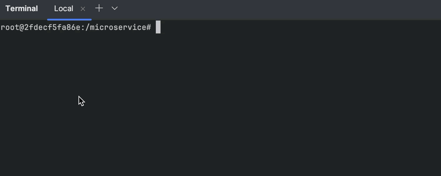Screen dimensions: 441x176
Task: Click the blinking terminal cursor block
Action: [x=158, y=27]
